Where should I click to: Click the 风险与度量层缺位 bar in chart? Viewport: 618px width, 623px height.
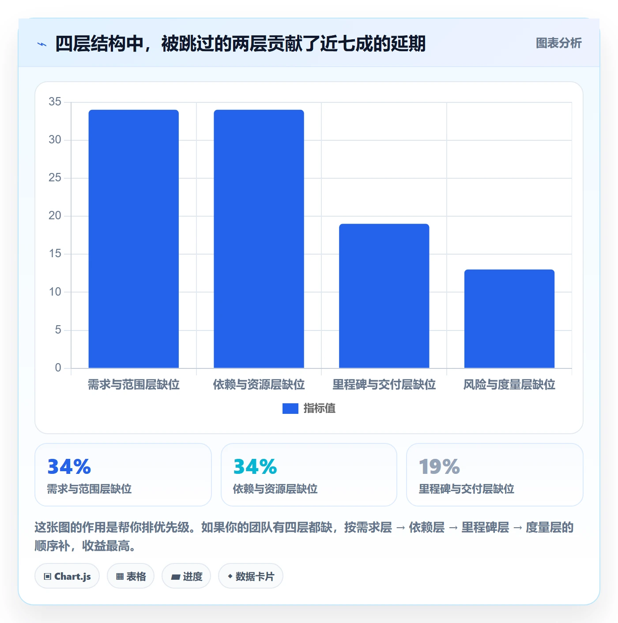(509, 319)
